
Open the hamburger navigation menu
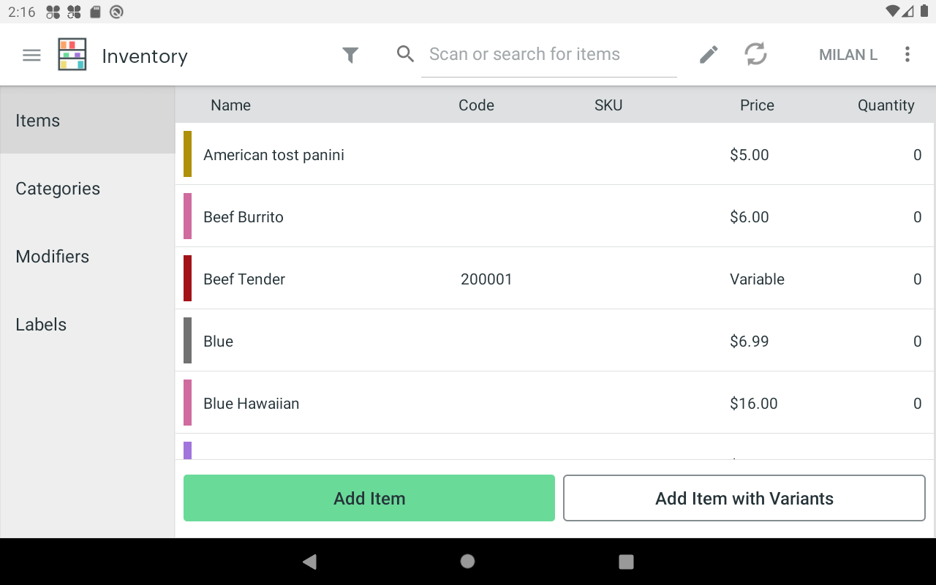coord(31,55)
